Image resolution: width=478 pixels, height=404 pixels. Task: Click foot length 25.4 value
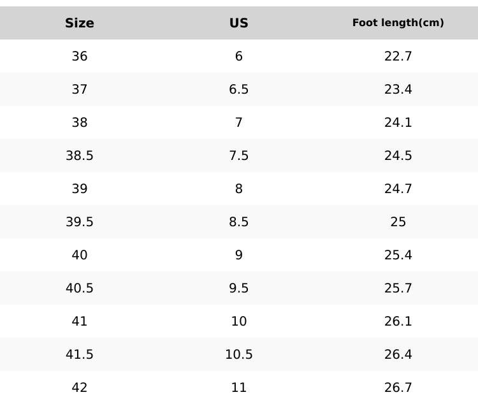(398, 255)
